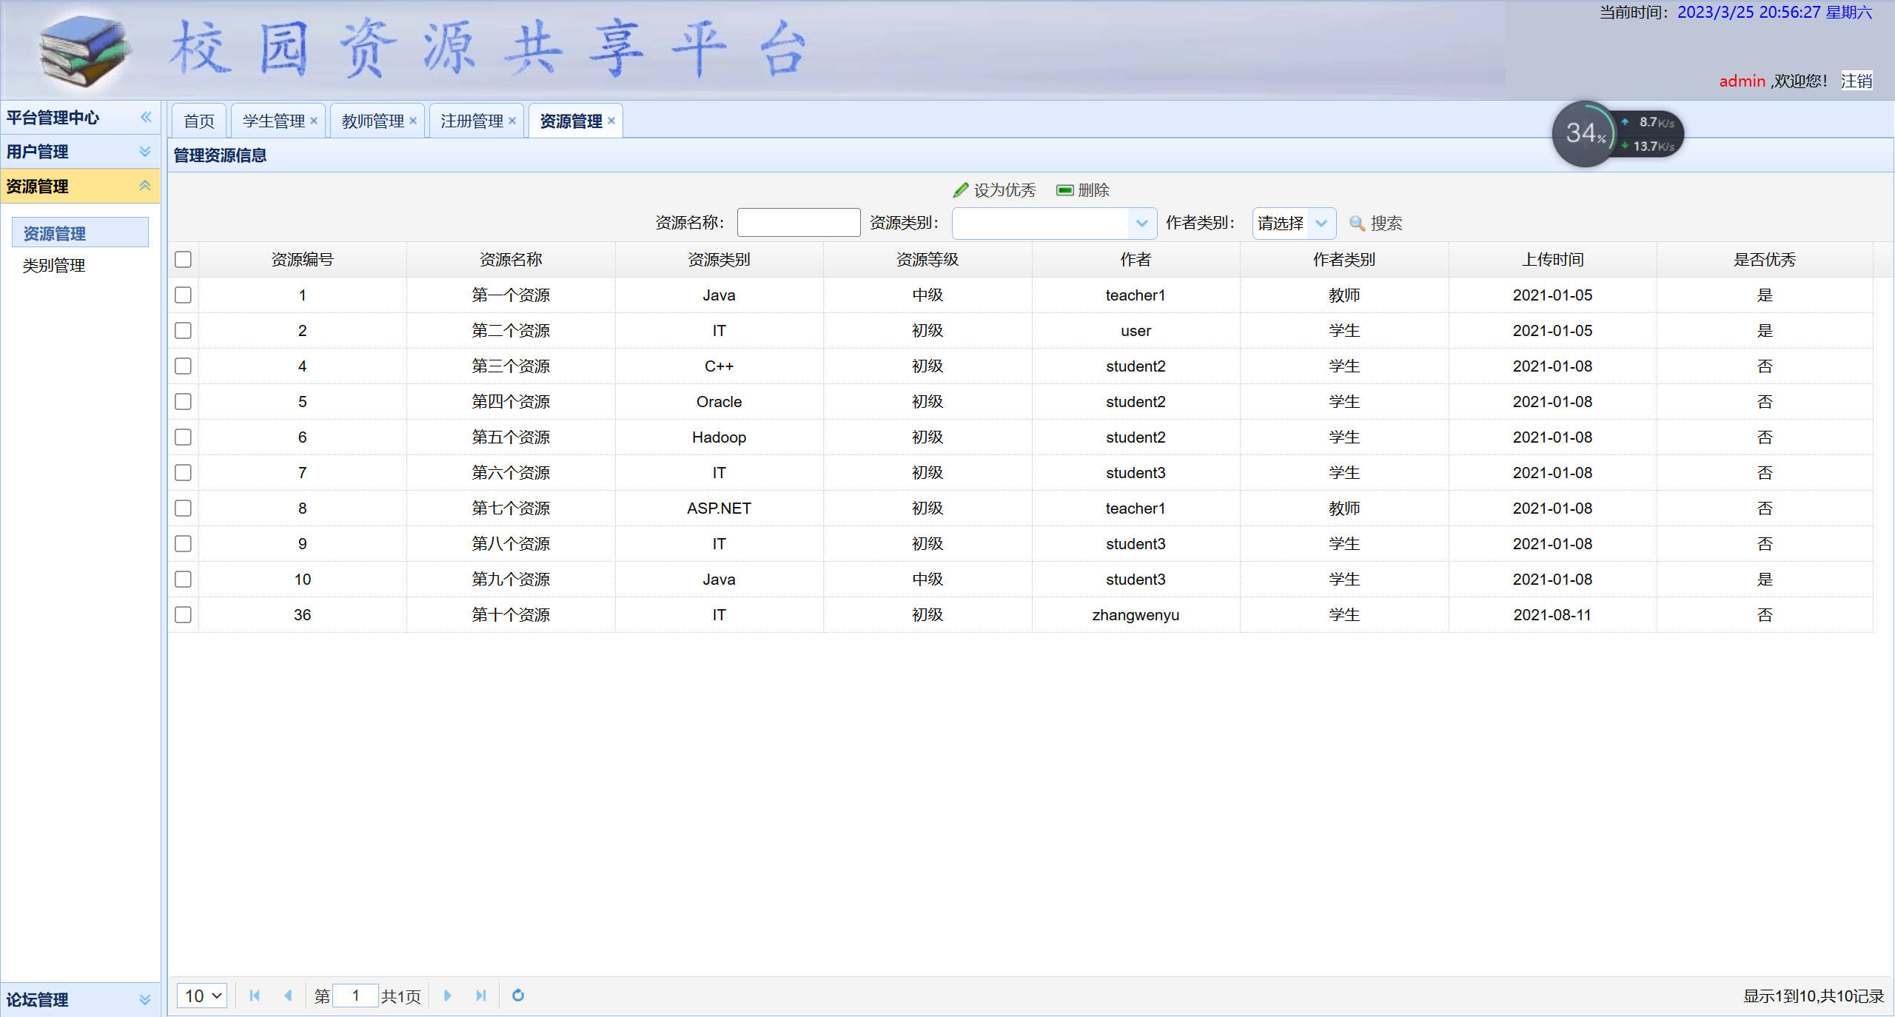
Task: Click the 34% circular network speed widget
Action: coord(1586,134)
